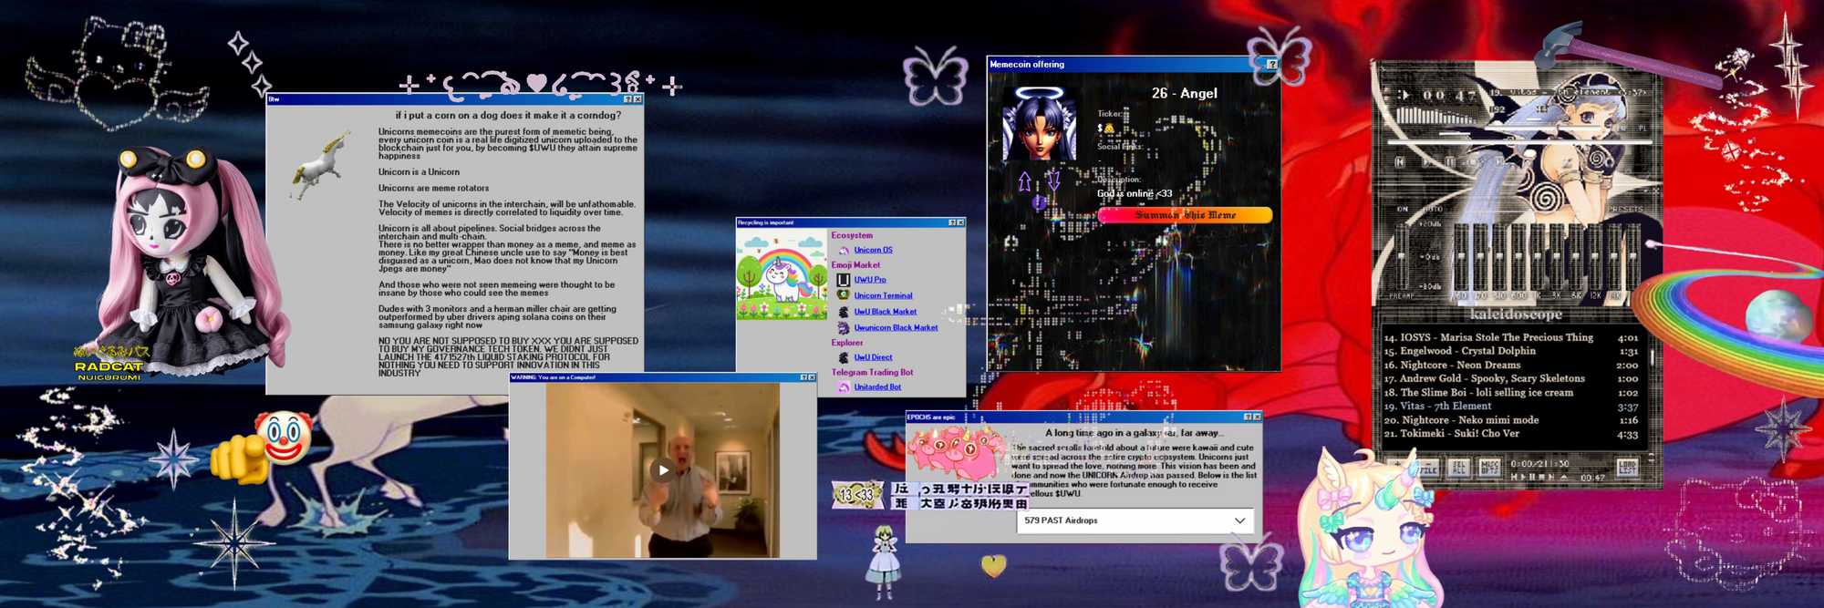Play the video in the WARNING window
The height and width of the screenshot is (608, 1824).
(663, 470)
